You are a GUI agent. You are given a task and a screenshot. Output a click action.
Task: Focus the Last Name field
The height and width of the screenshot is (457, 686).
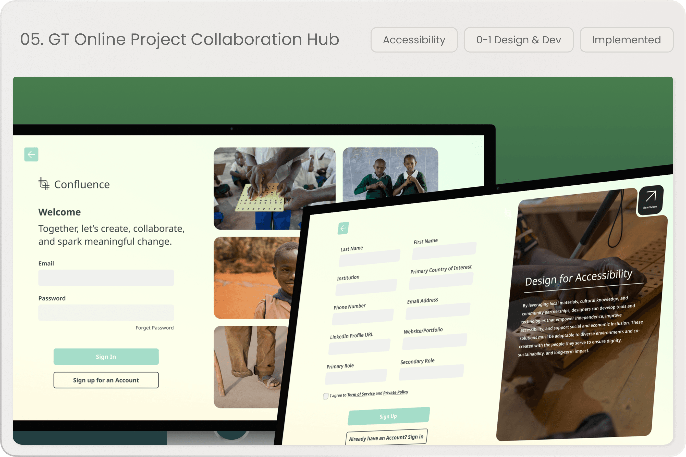(x=370, y=258)
